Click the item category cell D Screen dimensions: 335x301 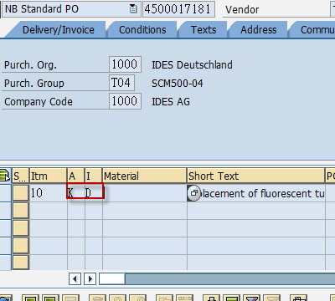[94, 193]
